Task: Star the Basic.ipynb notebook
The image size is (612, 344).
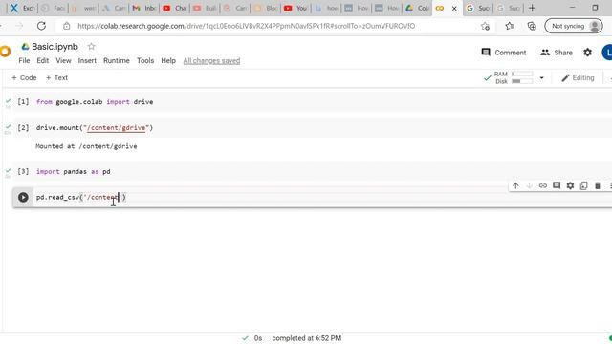Action: (x=92, y=47)
